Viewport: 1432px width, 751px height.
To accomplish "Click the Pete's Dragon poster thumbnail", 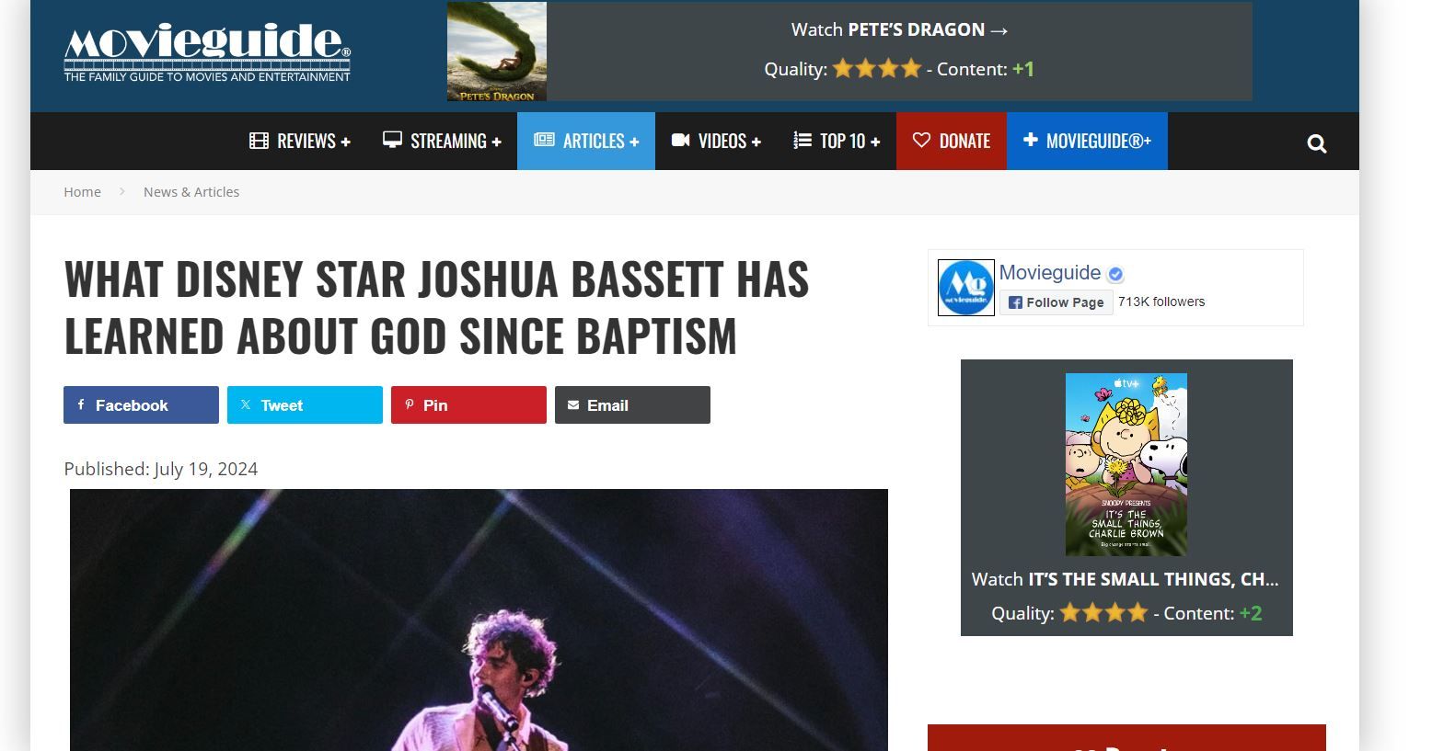I will [497, 51].
